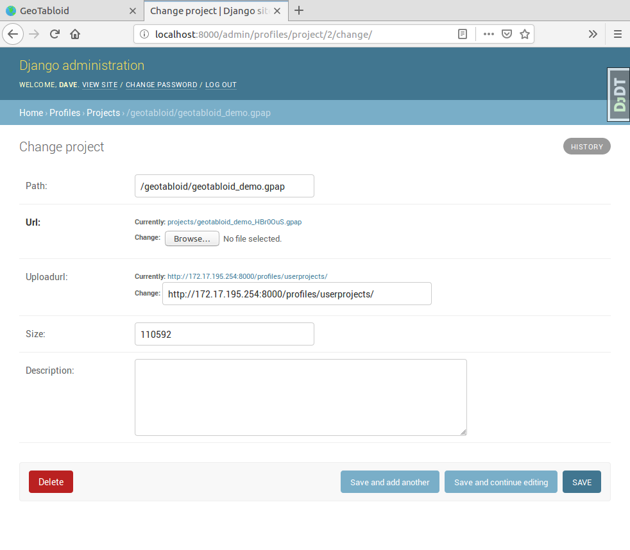Viewport: 630px width, 550px height.
Task: Open the Django Debug Toolbar handle
Action: (618, 95)
